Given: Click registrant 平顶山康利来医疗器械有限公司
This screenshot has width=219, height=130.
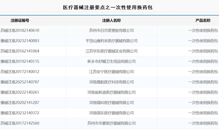Looking at the screenshot, I should (x=111, y=41).
